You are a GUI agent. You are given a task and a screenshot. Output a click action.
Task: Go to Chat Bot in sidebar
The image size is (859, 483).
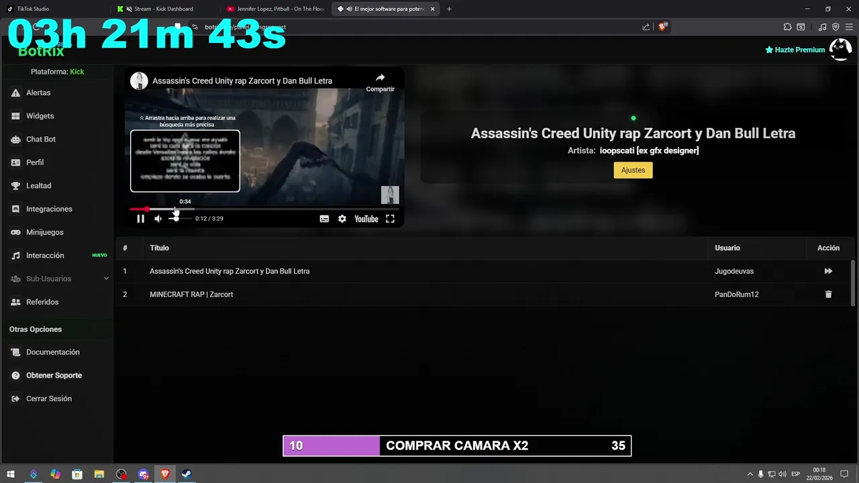pyautogui.click(x=41, y=139)
